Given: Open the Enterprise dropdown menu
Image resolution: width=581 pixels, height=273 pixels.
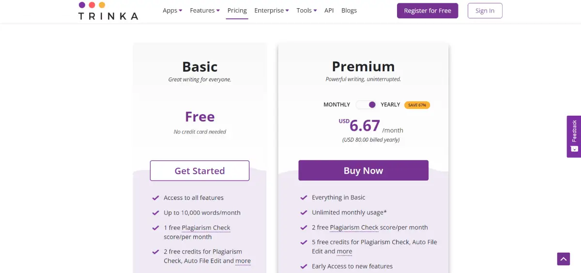Looking at the screenshot, I should [271, 11].
